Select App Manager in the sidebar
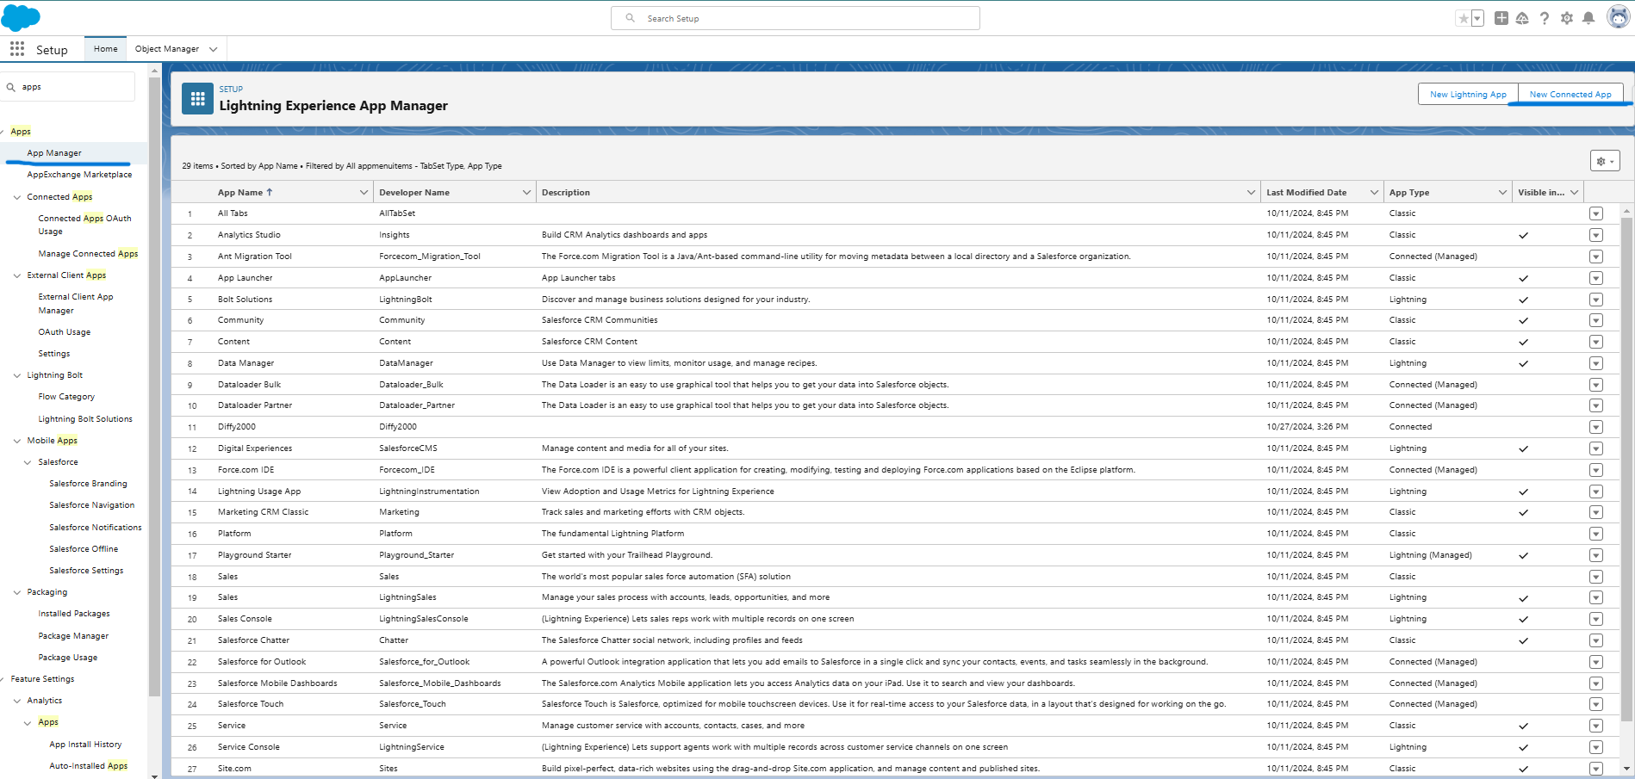The height and width of the screenshot is (779, 1635). pos(54,153)
